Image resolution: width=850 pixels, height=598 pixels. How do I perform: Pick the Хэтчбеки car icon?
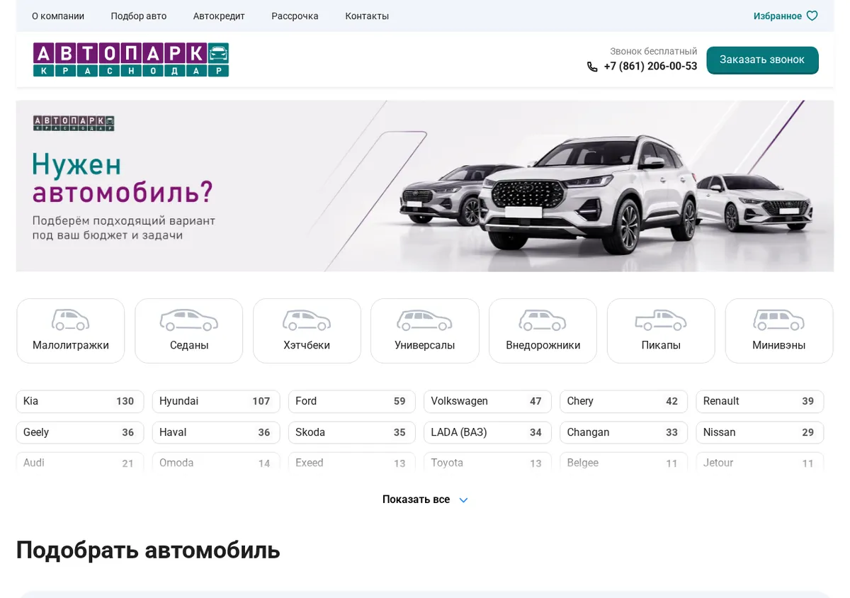point(307,320)
